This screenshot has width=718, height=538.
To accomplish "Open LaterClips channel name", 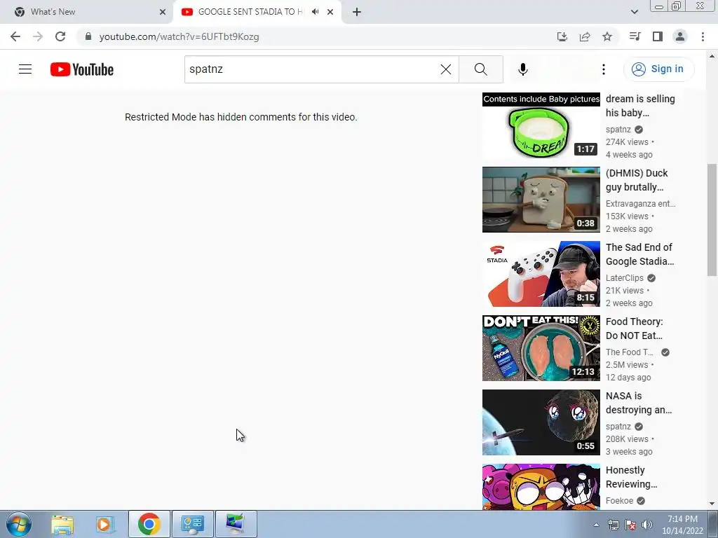I will tap(625, 277).
